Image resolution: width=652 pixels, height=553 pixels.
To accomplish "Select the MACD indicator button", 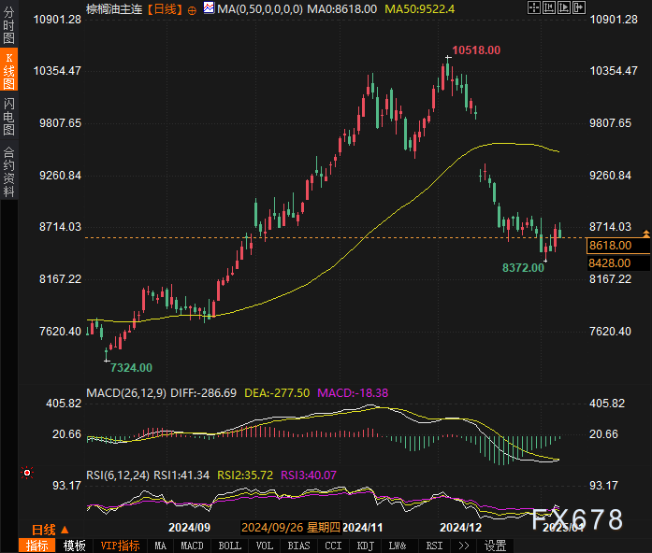I will pyautogui.click(x=192, y=546).
